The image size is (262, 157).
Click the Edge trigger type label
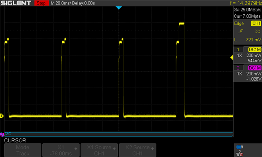(x=239, y=24)
